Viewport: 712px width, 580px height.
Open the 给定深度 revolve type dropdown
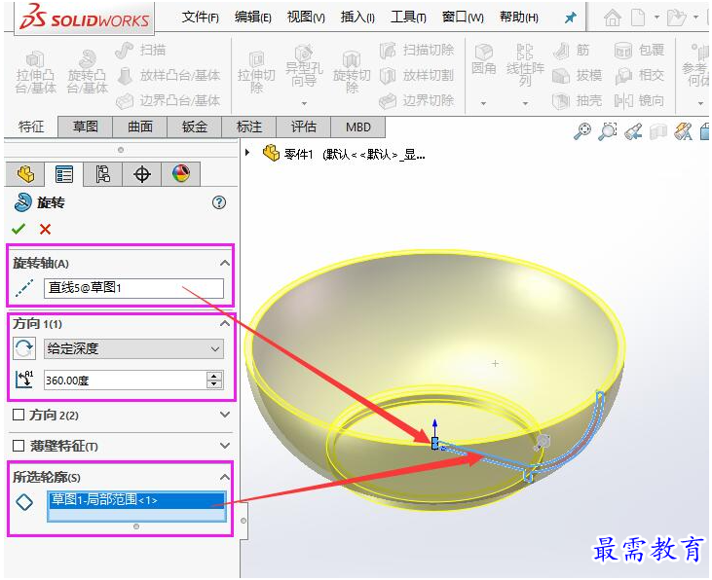(133, 348)
